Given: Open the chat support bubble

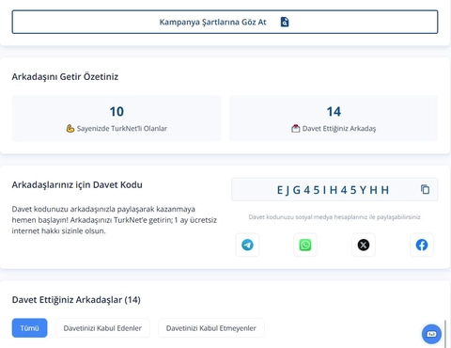Looking at the screenshot, I should [x=431, y=334].
